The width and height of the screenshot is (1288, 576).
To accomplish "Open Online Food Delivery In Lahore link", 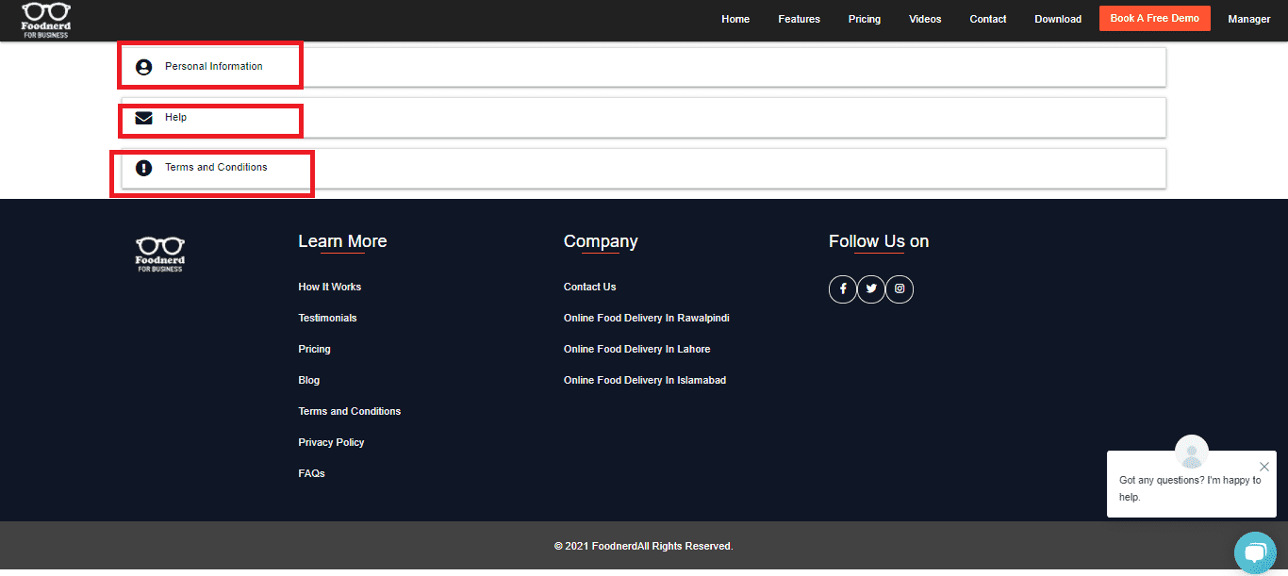I will (636, 349).
